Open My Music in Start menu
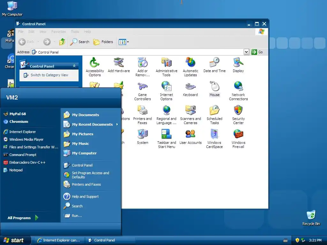 pos(76,144)
